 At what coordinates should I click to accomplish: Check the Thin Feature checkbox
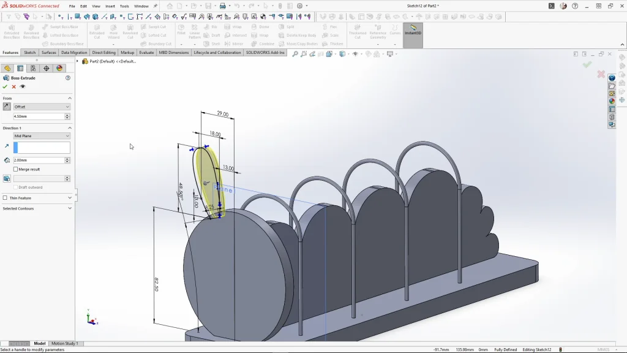click(5, 198)
